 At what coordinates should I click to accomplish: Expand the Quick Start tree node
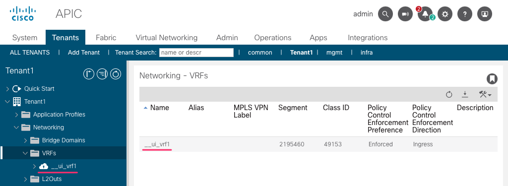(x=7, y=89)
